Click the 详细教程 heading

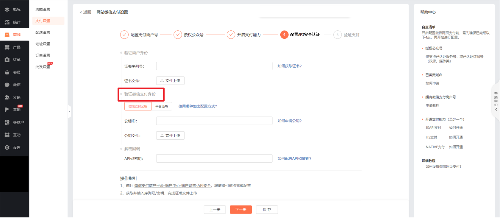click(x=429, y=161)
